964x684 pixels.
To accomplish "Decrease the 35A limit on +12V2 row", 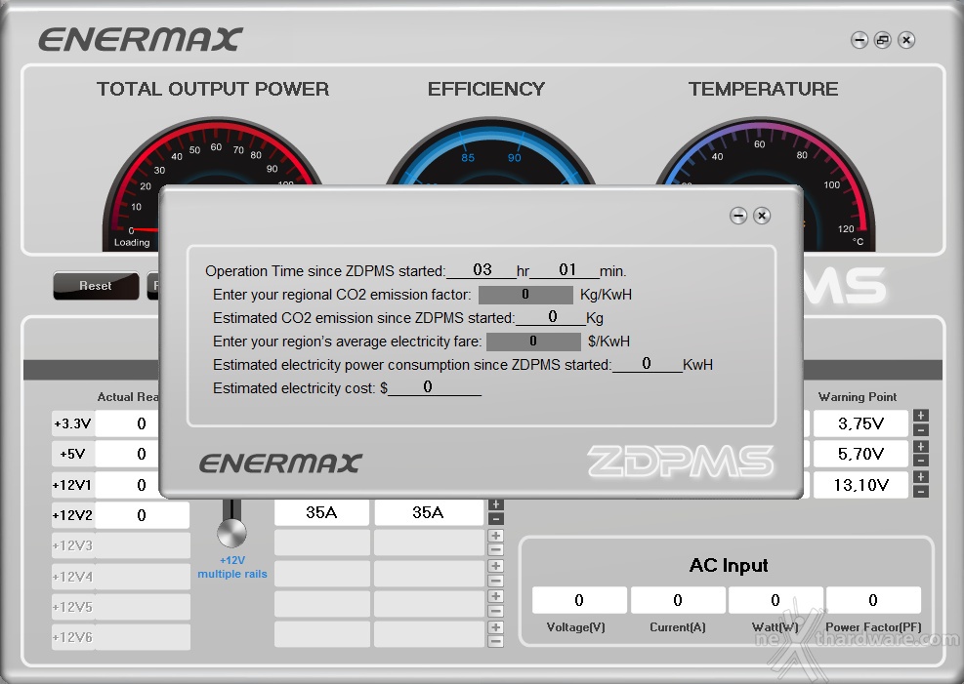I will click(x=495, y=519).
